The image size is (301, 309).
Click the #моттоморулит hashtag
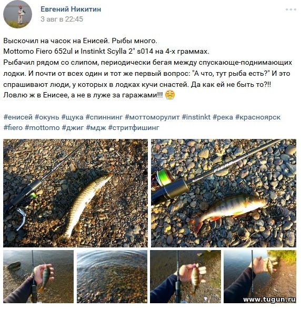coord(152,117)
